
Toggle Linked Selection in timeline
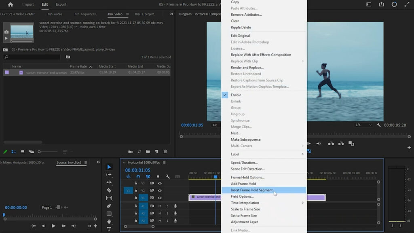[148, 176]
